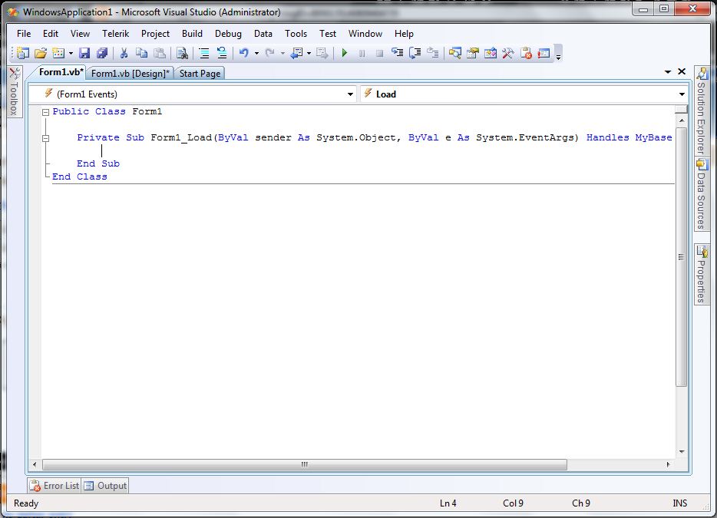Open the Debug menu
The image size is (717, 518).
[227, 34]
